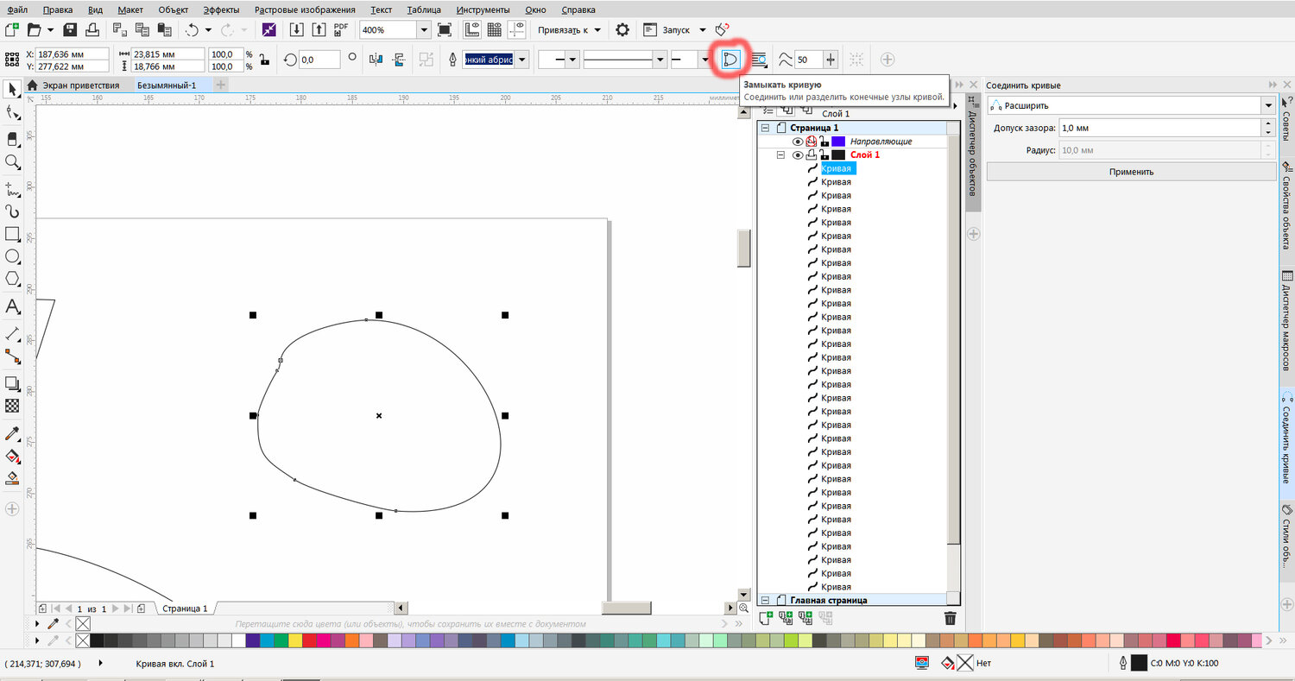The image size is (1295, 681).
Task: Toggle printing of Слой 1 layer
Action: pos(811,155)
